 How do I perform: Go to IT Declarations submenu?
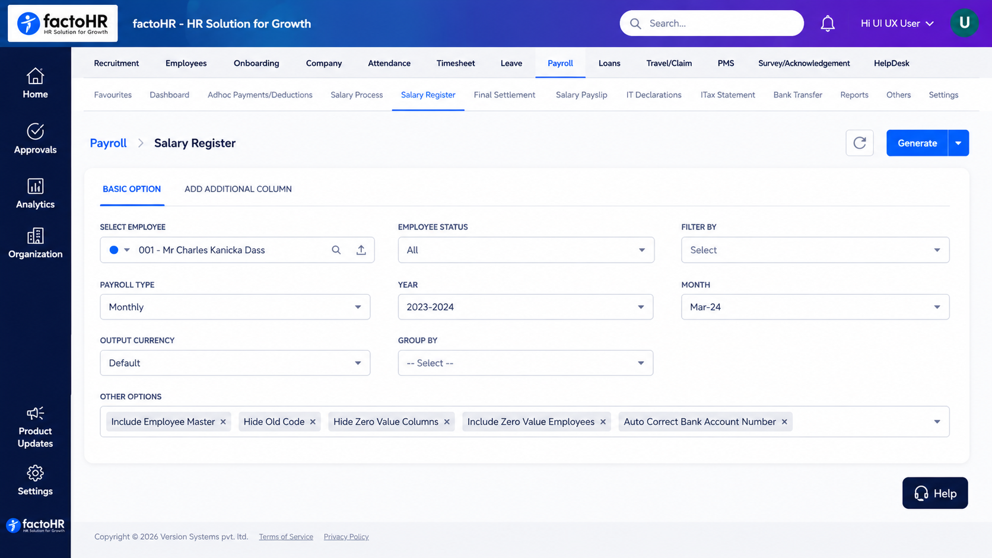click(654, 95)
